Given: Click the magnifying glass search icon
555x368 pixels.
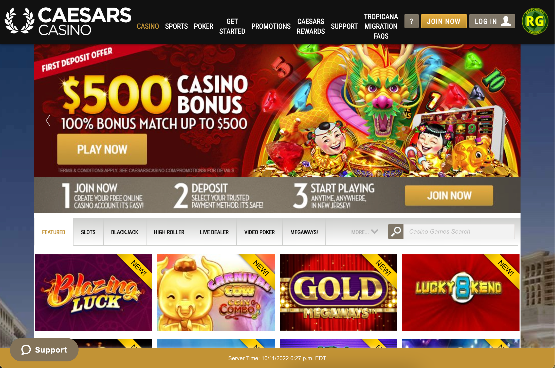Looking at the screenshot, I should coord(396,232).
